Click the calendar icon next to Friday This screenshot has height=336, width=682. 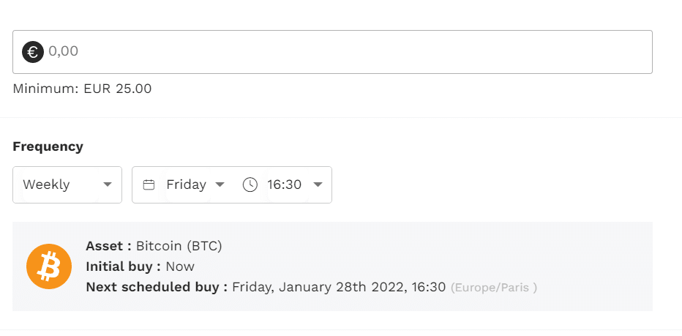point(149,185)
